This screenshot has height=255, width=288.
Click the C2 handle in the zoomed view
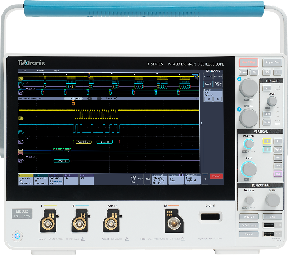click(21, 132)
